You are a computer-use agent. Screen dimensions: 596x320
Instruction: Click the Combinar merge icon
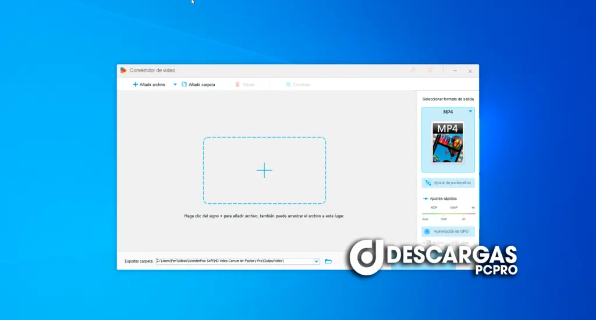[x=288, y=84]
